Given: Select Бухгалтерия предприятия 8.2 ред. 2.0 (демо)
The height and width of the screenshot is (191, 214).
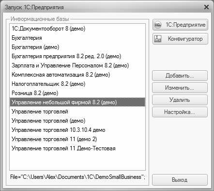Looking at the screenshot, I should [x=77, y=56].
